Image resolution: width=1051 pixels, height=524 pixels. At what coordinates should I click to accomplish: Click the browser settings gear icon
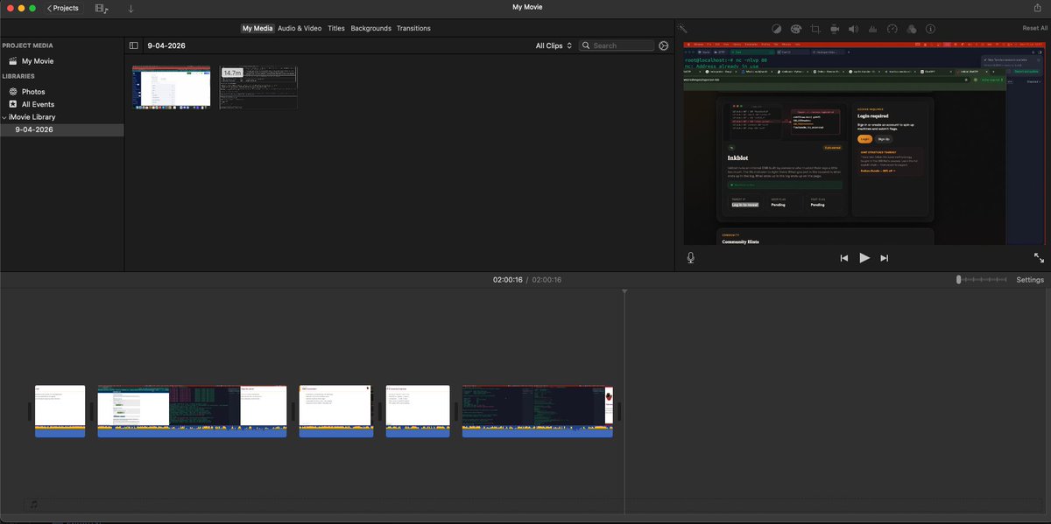point(663,45)
